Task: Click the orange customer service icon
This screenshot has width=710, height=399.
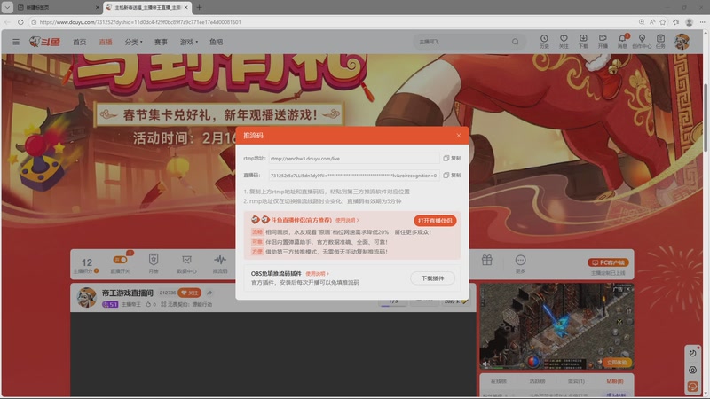Action: 692,386
